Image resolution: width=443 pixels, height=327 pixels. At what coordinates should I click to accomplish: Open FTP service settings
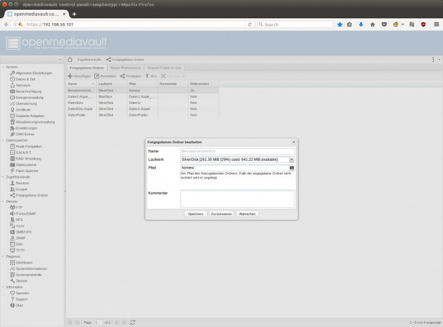(16, 207)
